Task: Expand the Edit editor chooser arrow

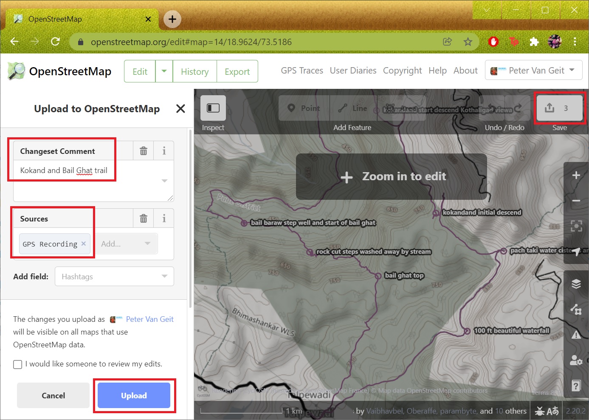Action: (164, 71)
